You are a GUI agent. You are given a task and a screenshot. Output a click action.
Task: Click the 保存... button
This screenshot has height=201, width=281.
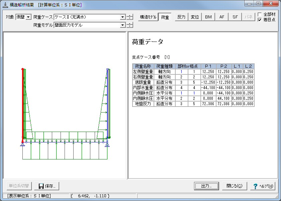pos(46,186)
